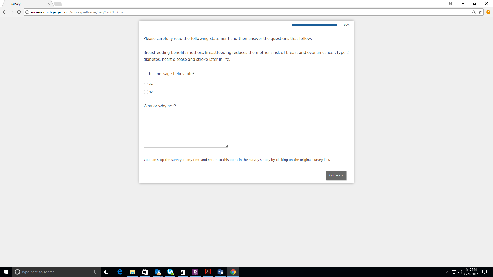Viewport: 493px width, 277px height.
Task: Open a new browser tab
Action: point(58,4)
